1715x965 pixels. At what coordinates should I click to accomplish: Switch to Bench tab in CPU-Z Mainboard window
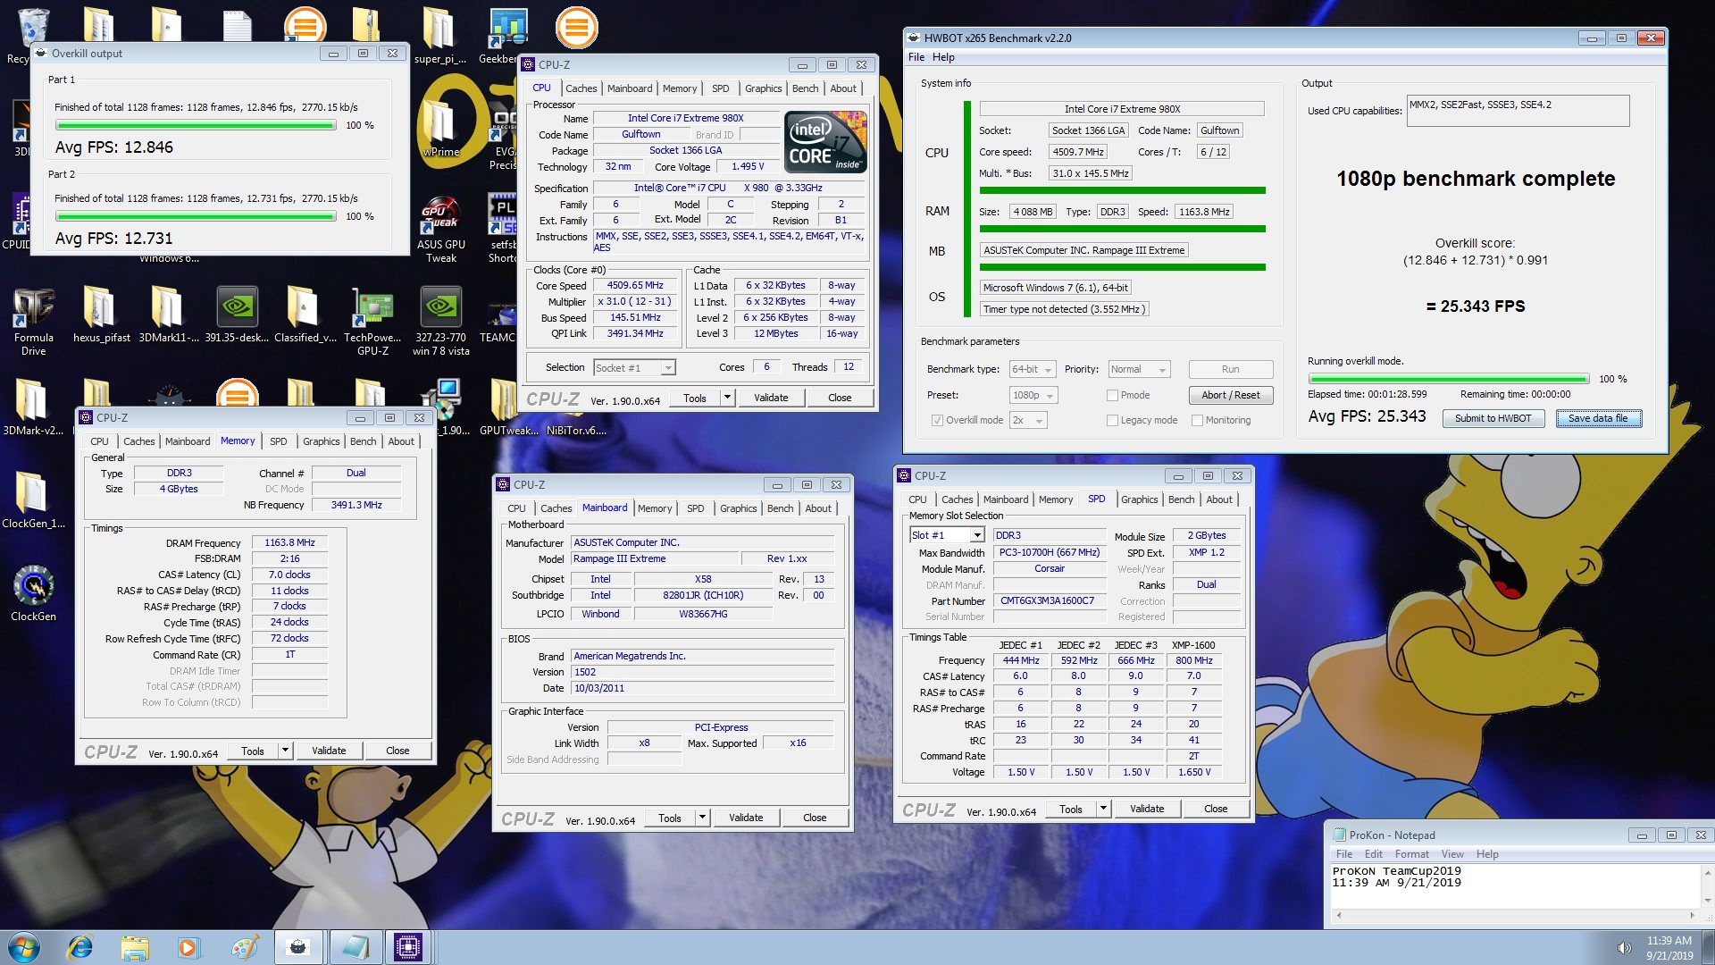point(780,508)
